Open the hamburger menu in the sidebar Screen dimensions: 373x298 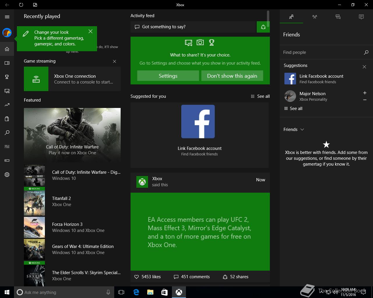pos(7,17)
